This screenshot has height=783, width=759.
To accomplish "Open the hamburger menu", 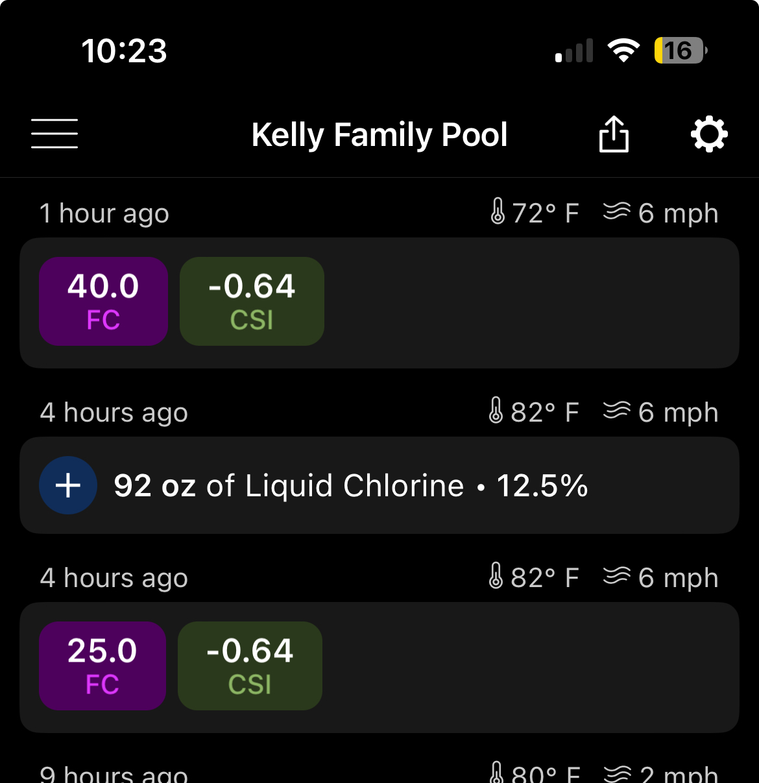I will point(54,134).
